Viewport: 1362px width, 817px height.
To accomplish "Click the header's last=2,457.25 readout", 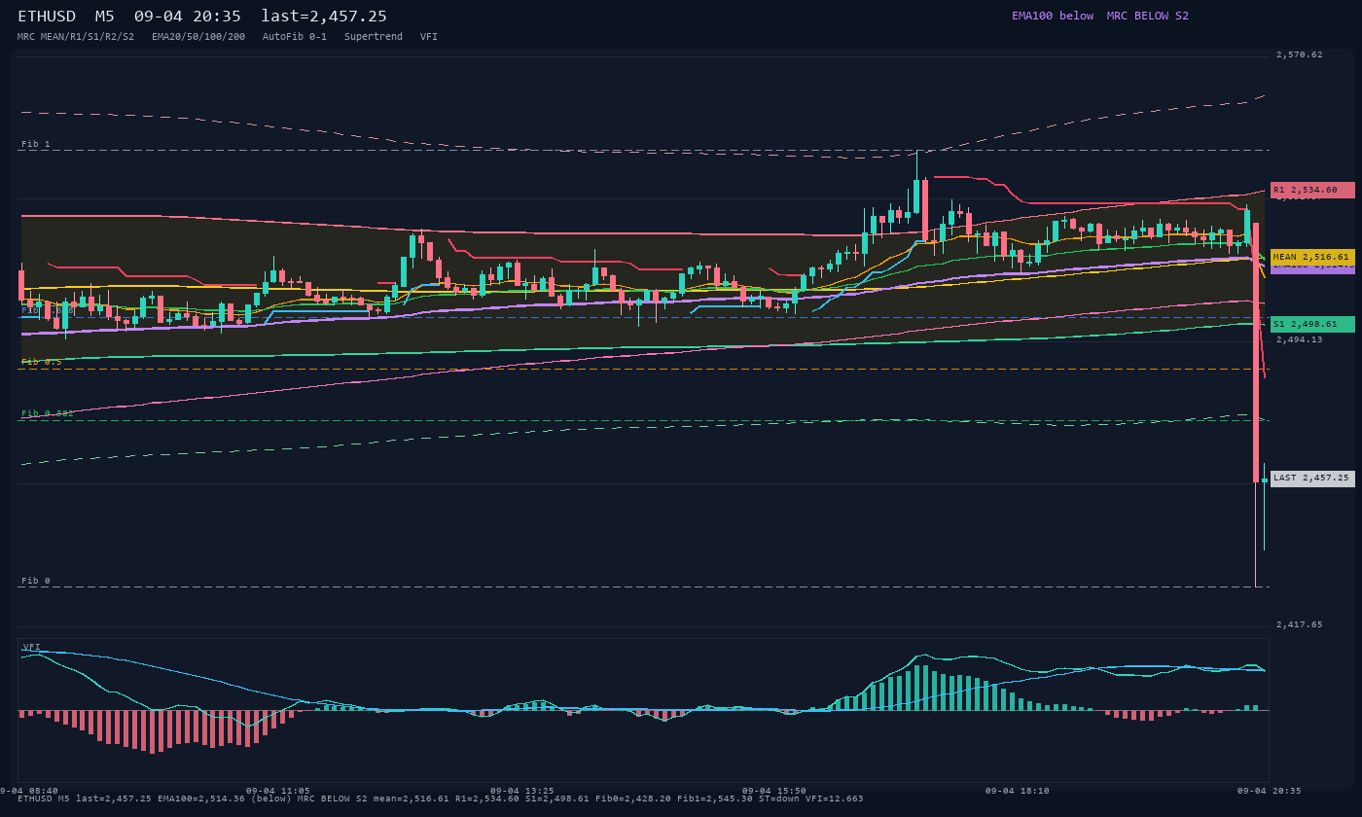I will coord(324,16).
